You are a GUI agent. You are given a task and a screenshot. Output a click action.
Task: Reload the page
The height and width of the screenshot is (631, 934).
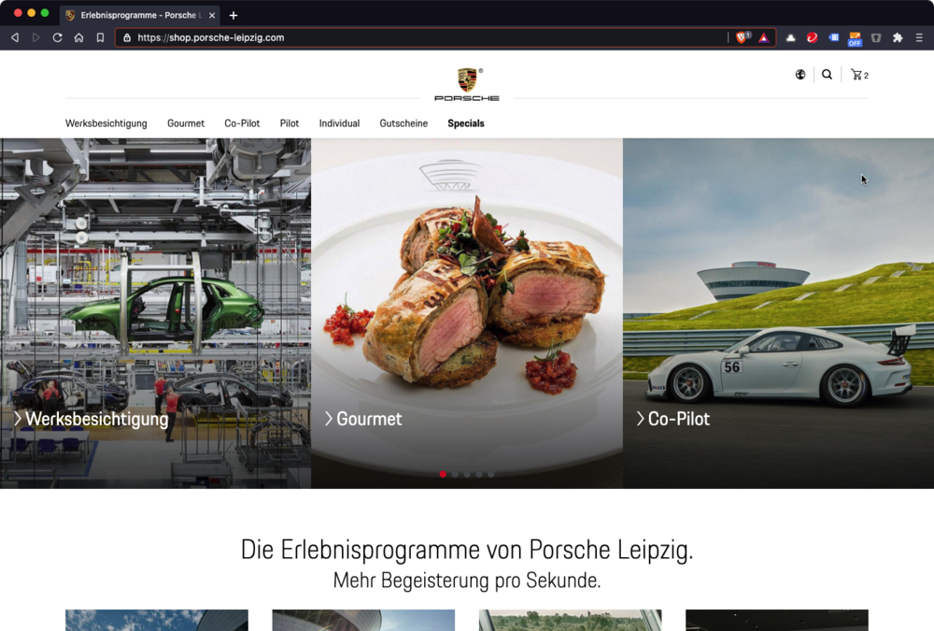57,37
